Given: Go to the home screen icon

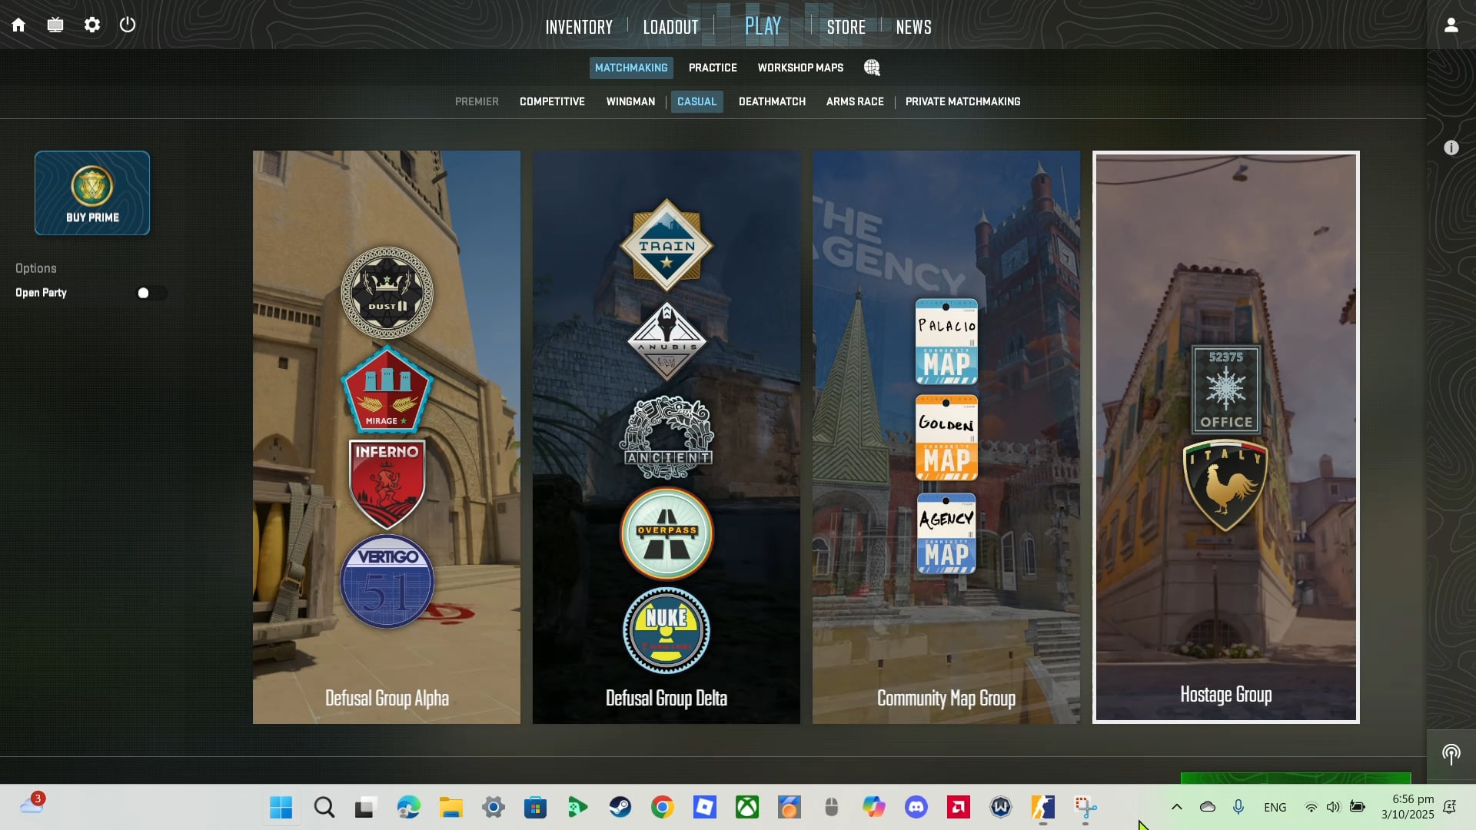Looking at the screenshot, I should coord(18,25).
